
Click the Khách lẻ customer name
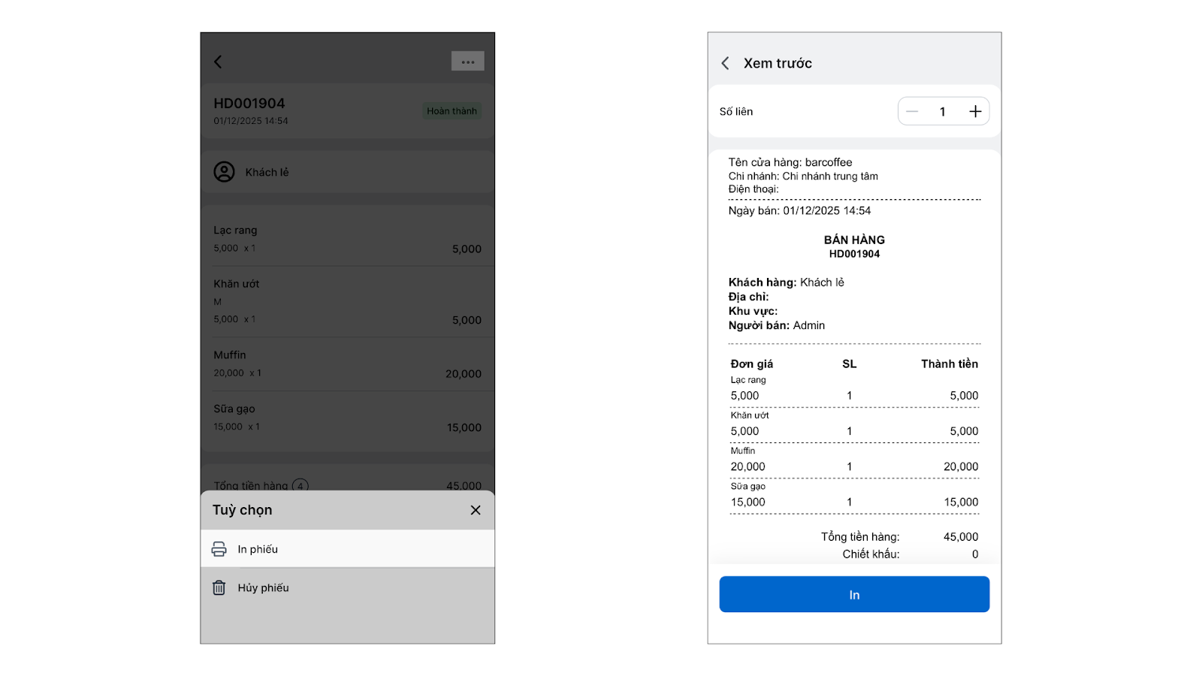pos(267,172)
